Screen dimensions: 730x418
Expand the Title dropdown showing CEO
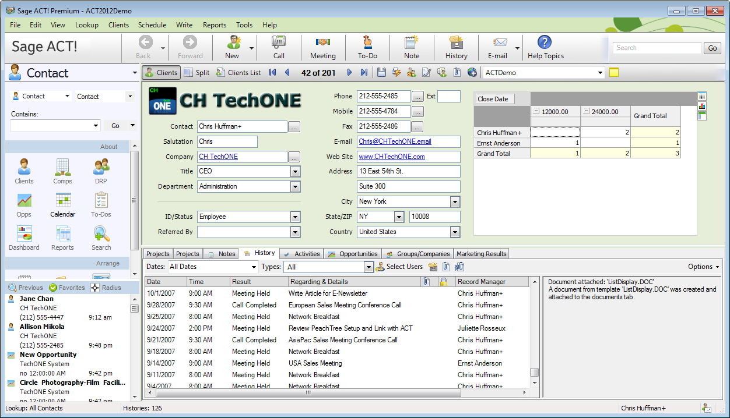[295, 172]
